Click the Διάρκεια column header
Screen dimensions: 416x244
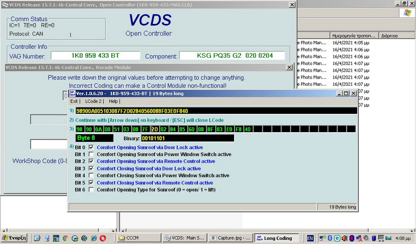coord(397,35)
